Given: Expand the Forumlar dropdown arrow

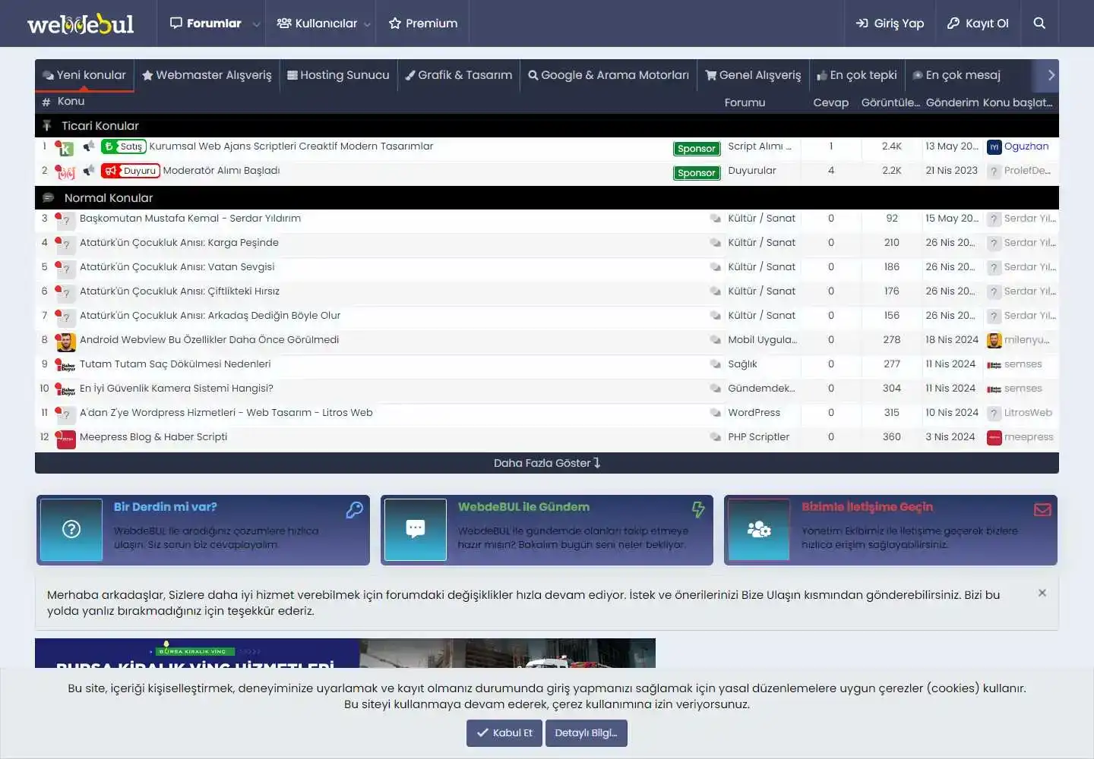Looking at the screenshot, I should tap(256, 24).
